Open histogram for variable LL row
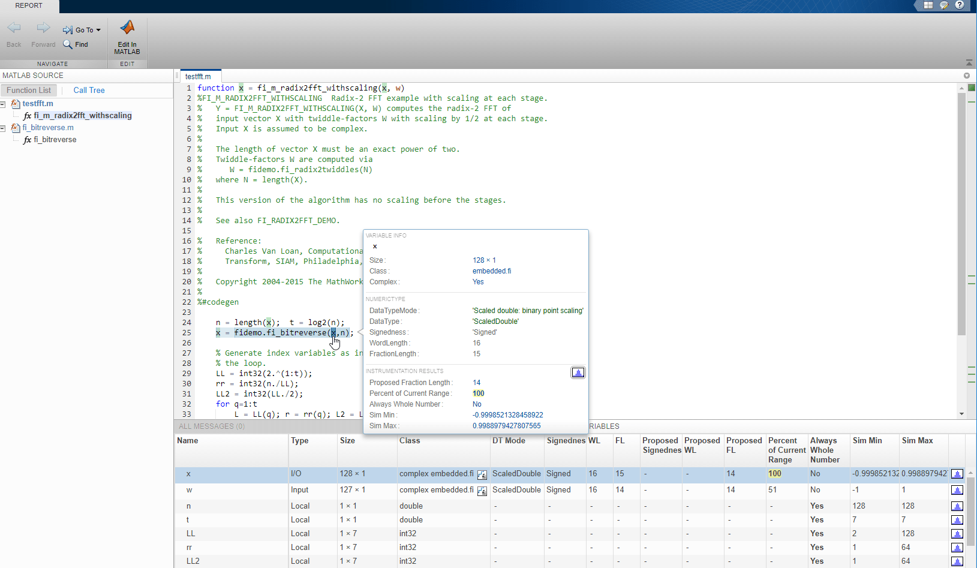The height and width of the screenshot is (568, 977). 957,534
